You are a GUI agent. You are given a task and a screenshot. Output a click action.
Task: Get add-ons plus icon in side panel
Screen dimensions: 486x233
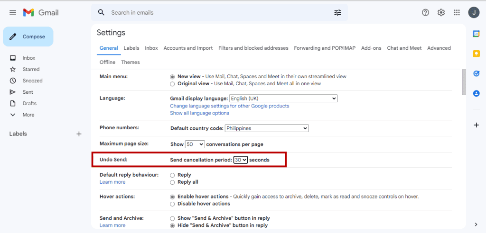pos(477,125)
